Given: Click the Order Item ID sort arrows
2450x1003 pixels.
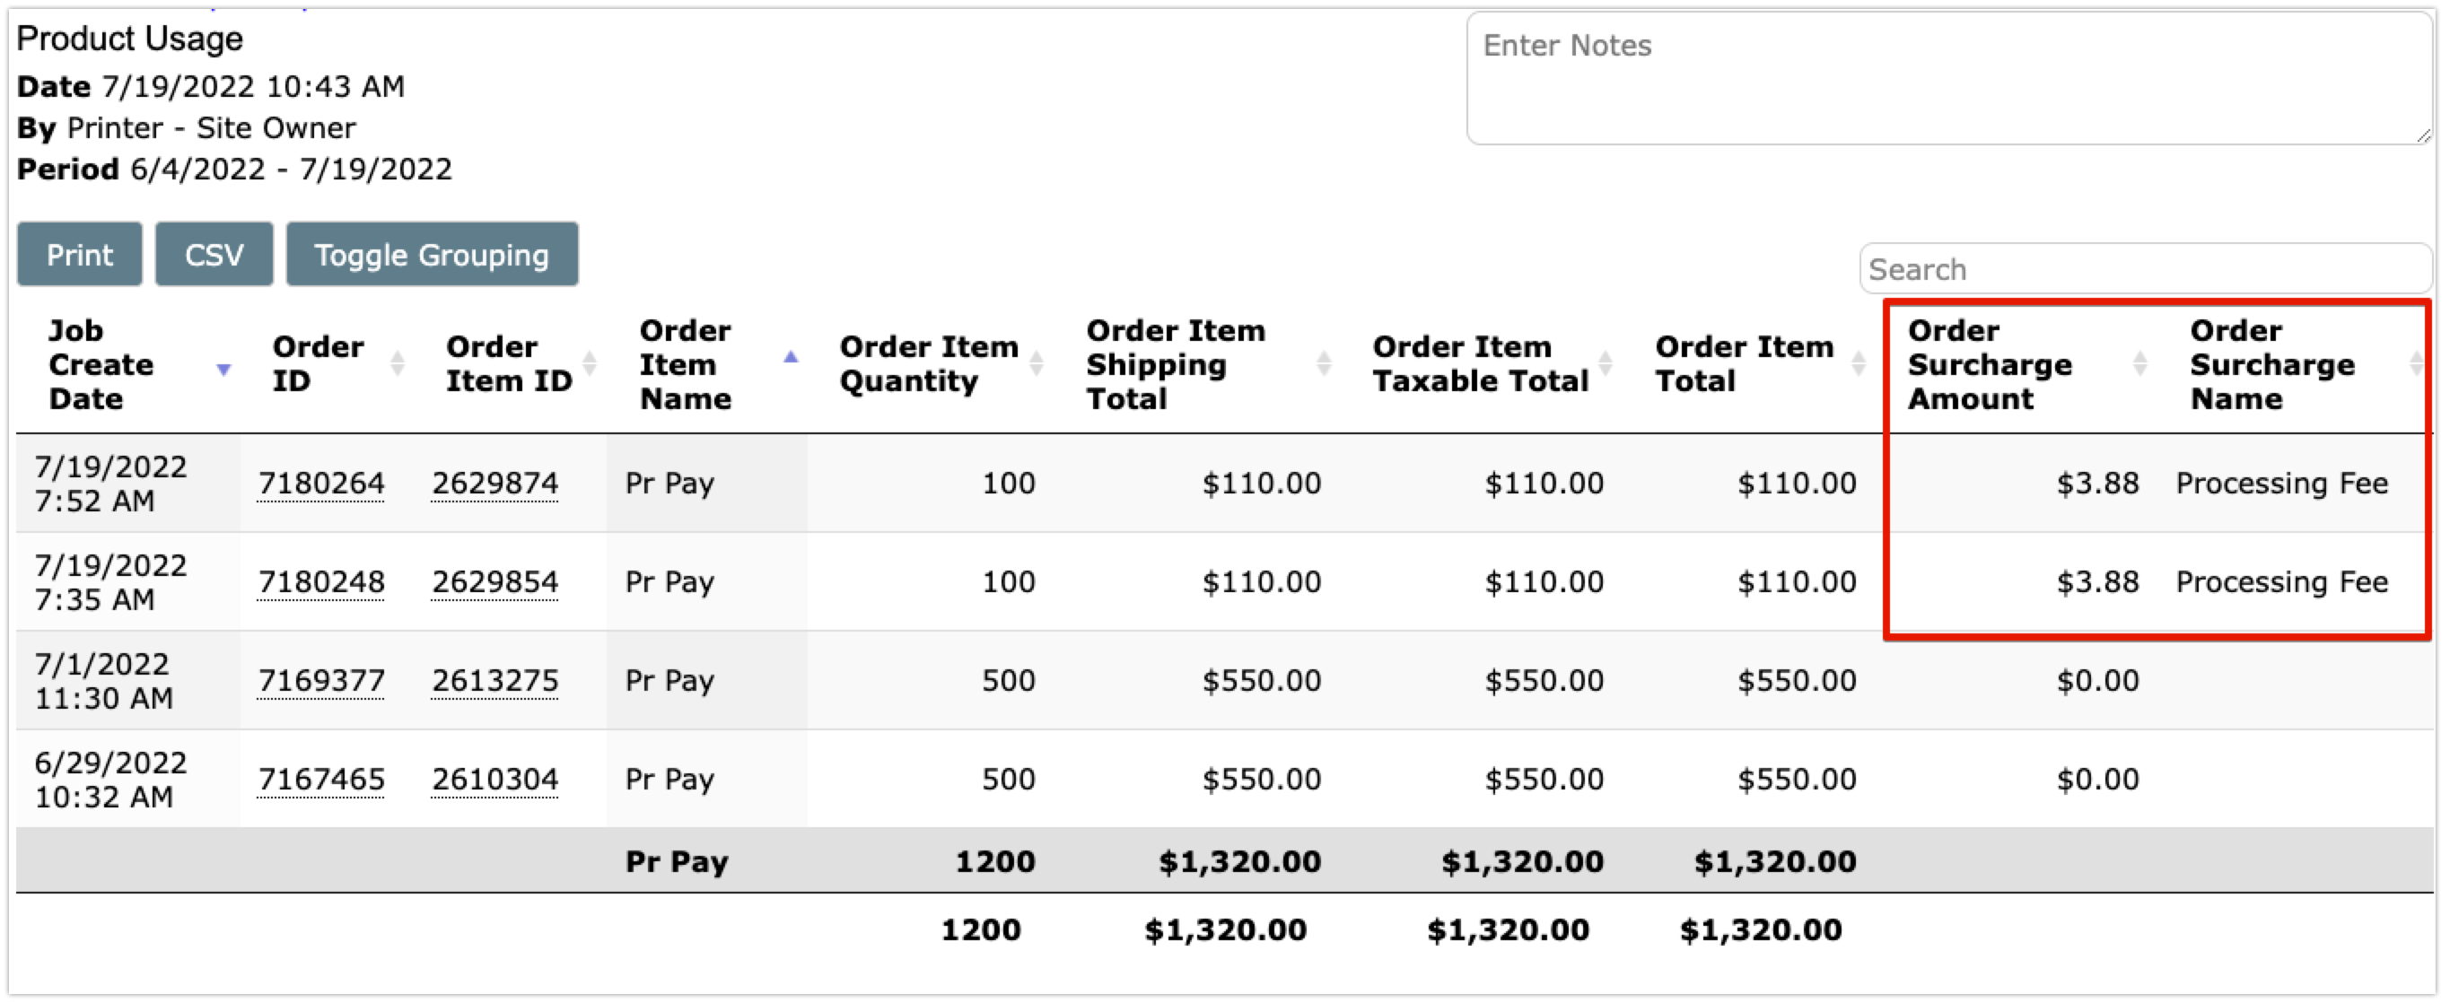Looking at the screenshot, I should 590,363.
